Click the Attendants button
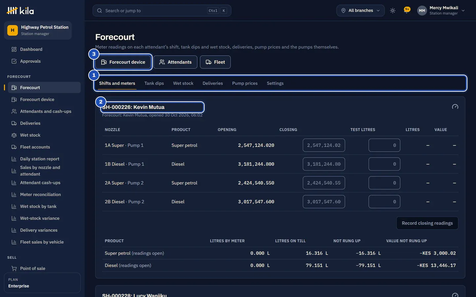 pos(175,62)
